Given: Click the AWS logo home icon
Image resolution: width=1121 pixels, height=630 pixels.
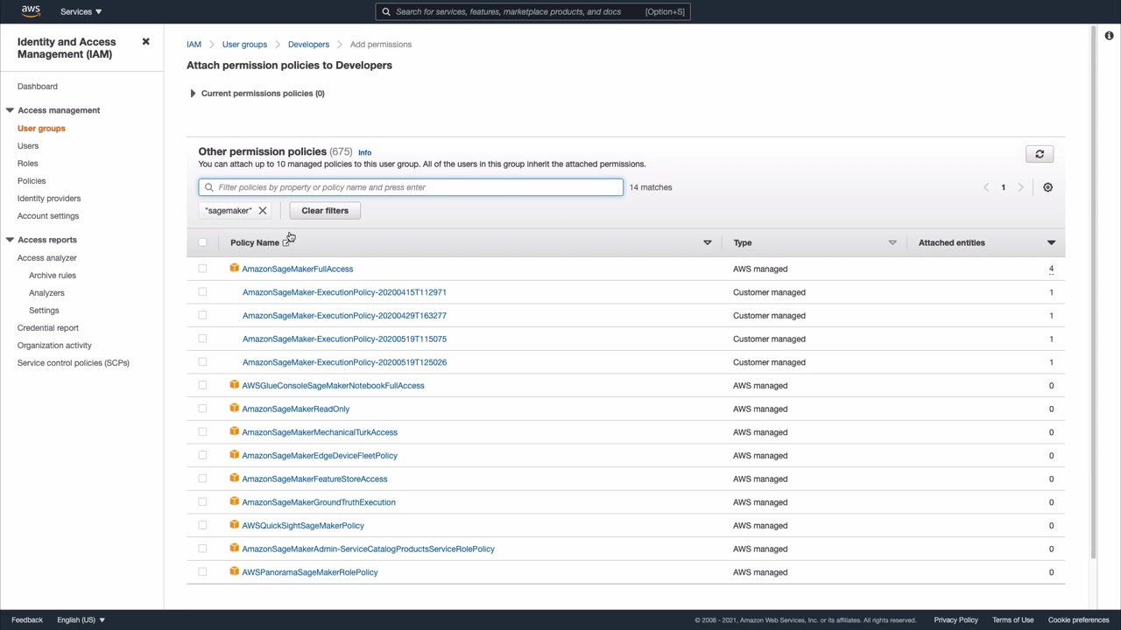Looking at the screenshot, I should [x=31, y=11].
